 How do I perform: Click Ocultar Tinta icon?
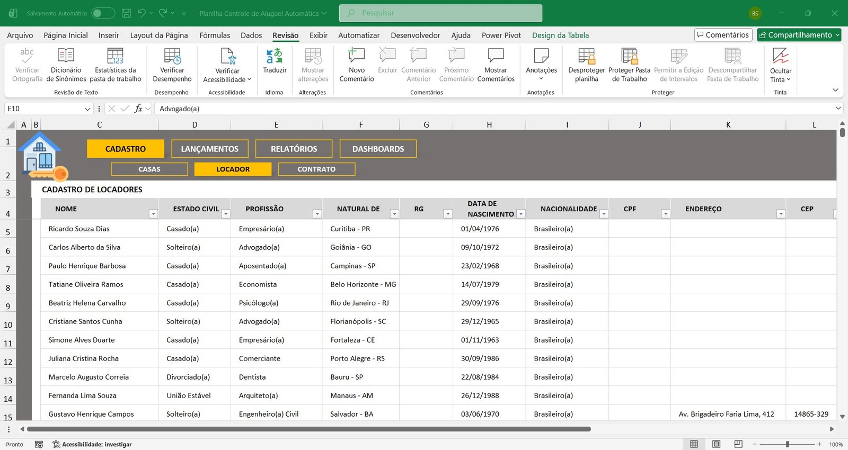[780, 56]
